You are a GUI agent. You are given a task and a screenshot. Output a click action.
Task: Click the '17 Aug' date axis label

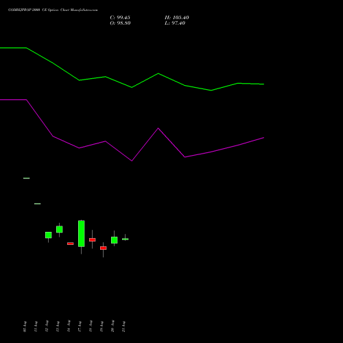point(80,327)
